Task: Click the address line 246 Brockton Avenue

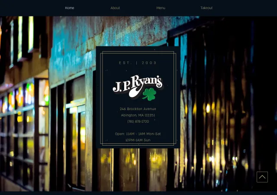Action: tap(138, 109)
